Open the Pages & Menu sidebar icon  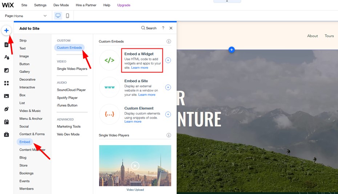pos(7,45)
